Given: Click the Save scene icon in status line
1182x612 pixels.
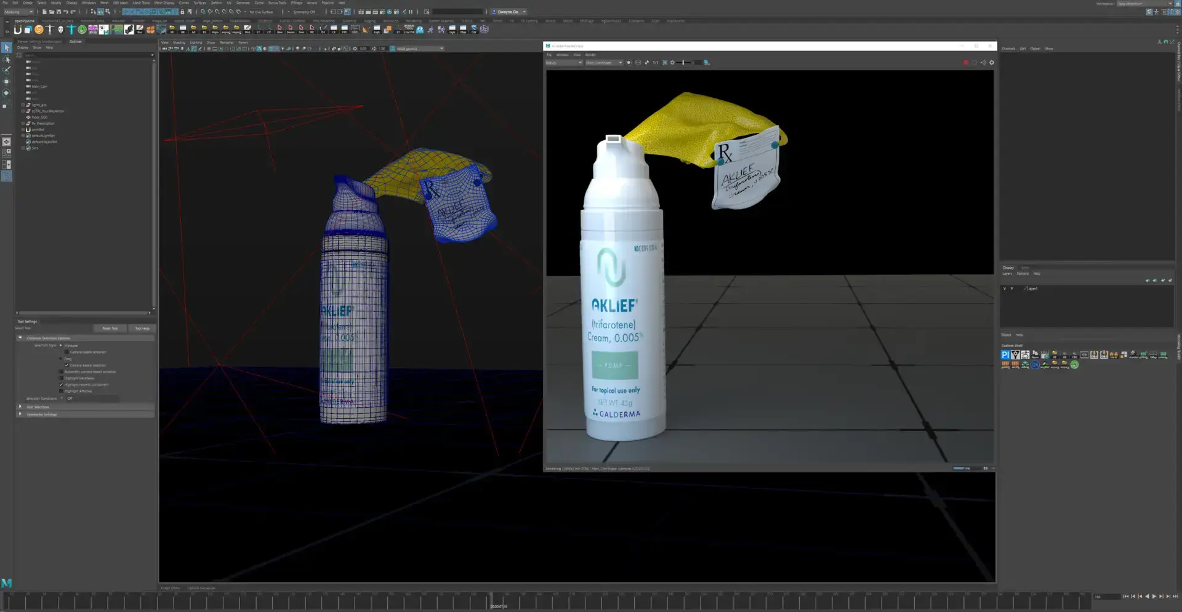Looking at the screenshot, I should coord(59,12).
